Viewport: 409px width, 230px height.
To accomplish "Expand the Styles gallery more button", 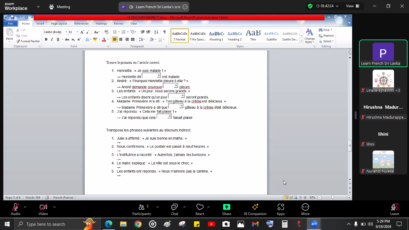I will (301, 41).
